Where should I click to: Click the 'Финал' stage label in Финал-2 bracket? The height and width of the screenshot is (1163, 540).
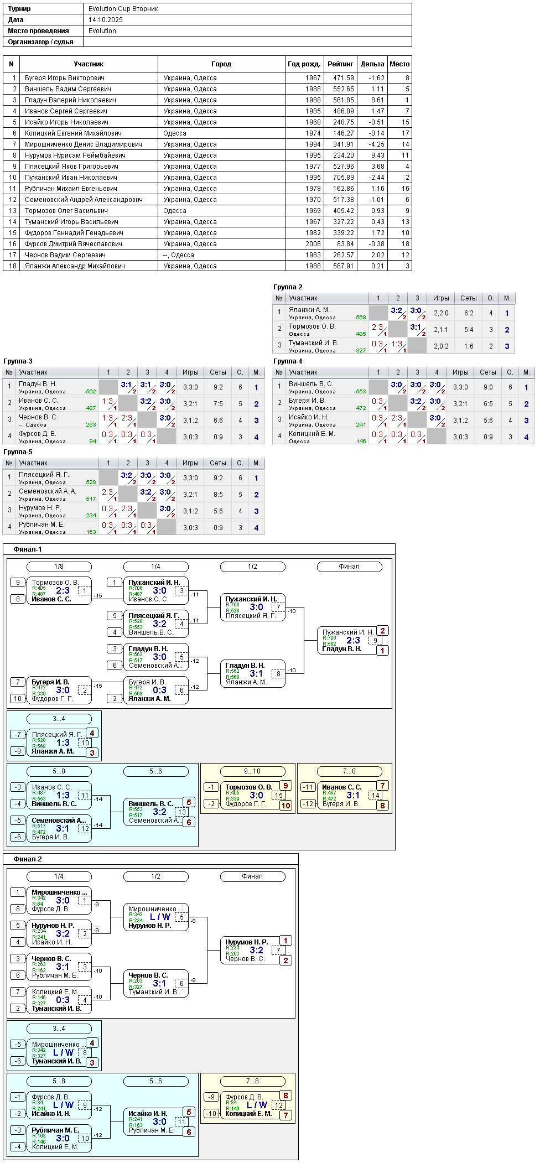(x=253, y=876)
